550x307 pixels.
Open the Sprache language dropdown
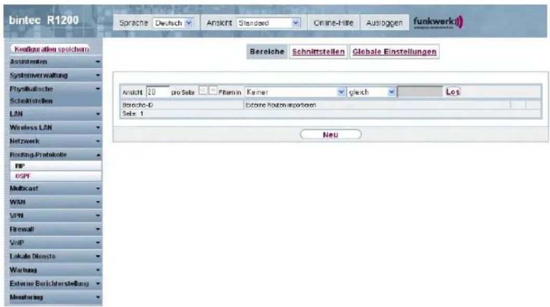(x=173, y=23)
